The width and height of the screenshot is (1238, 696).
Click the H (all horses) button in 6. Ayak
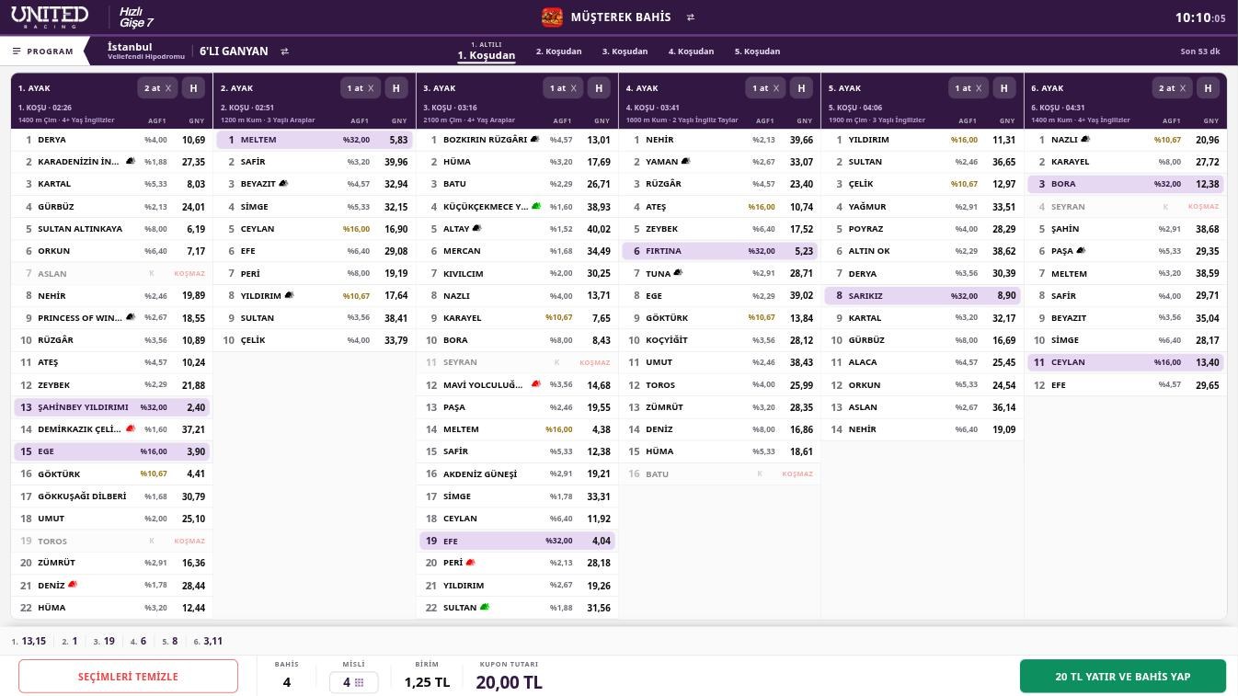pyautogui.click(x=1208, y=88)
